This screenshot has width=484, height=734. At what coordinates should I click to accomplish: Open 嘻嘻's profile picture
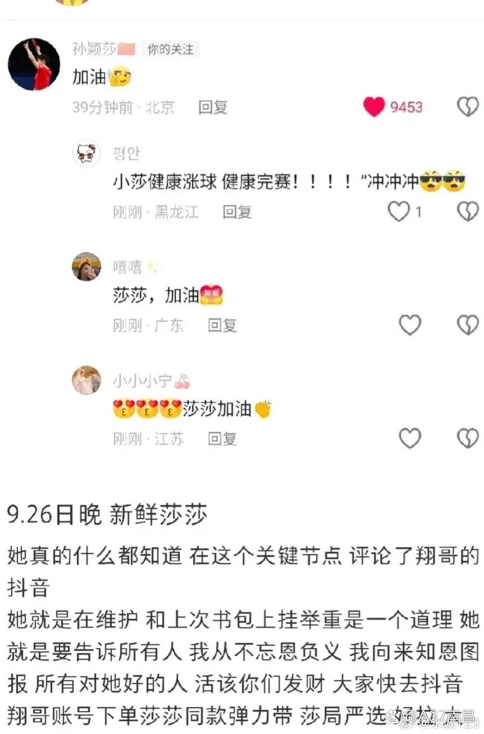click(x=87, y=267)
